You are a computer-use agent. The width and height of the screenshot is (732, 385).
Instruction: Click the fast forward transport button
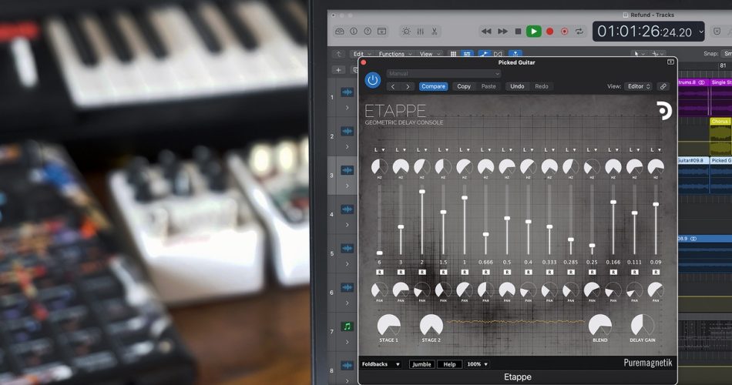502,32
